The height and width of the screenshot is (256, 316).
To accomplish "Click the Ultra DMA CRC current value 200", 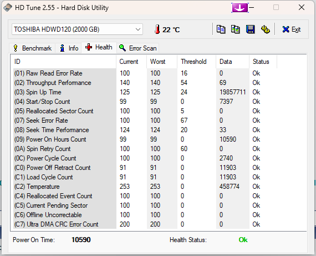I will coord(125,224).
